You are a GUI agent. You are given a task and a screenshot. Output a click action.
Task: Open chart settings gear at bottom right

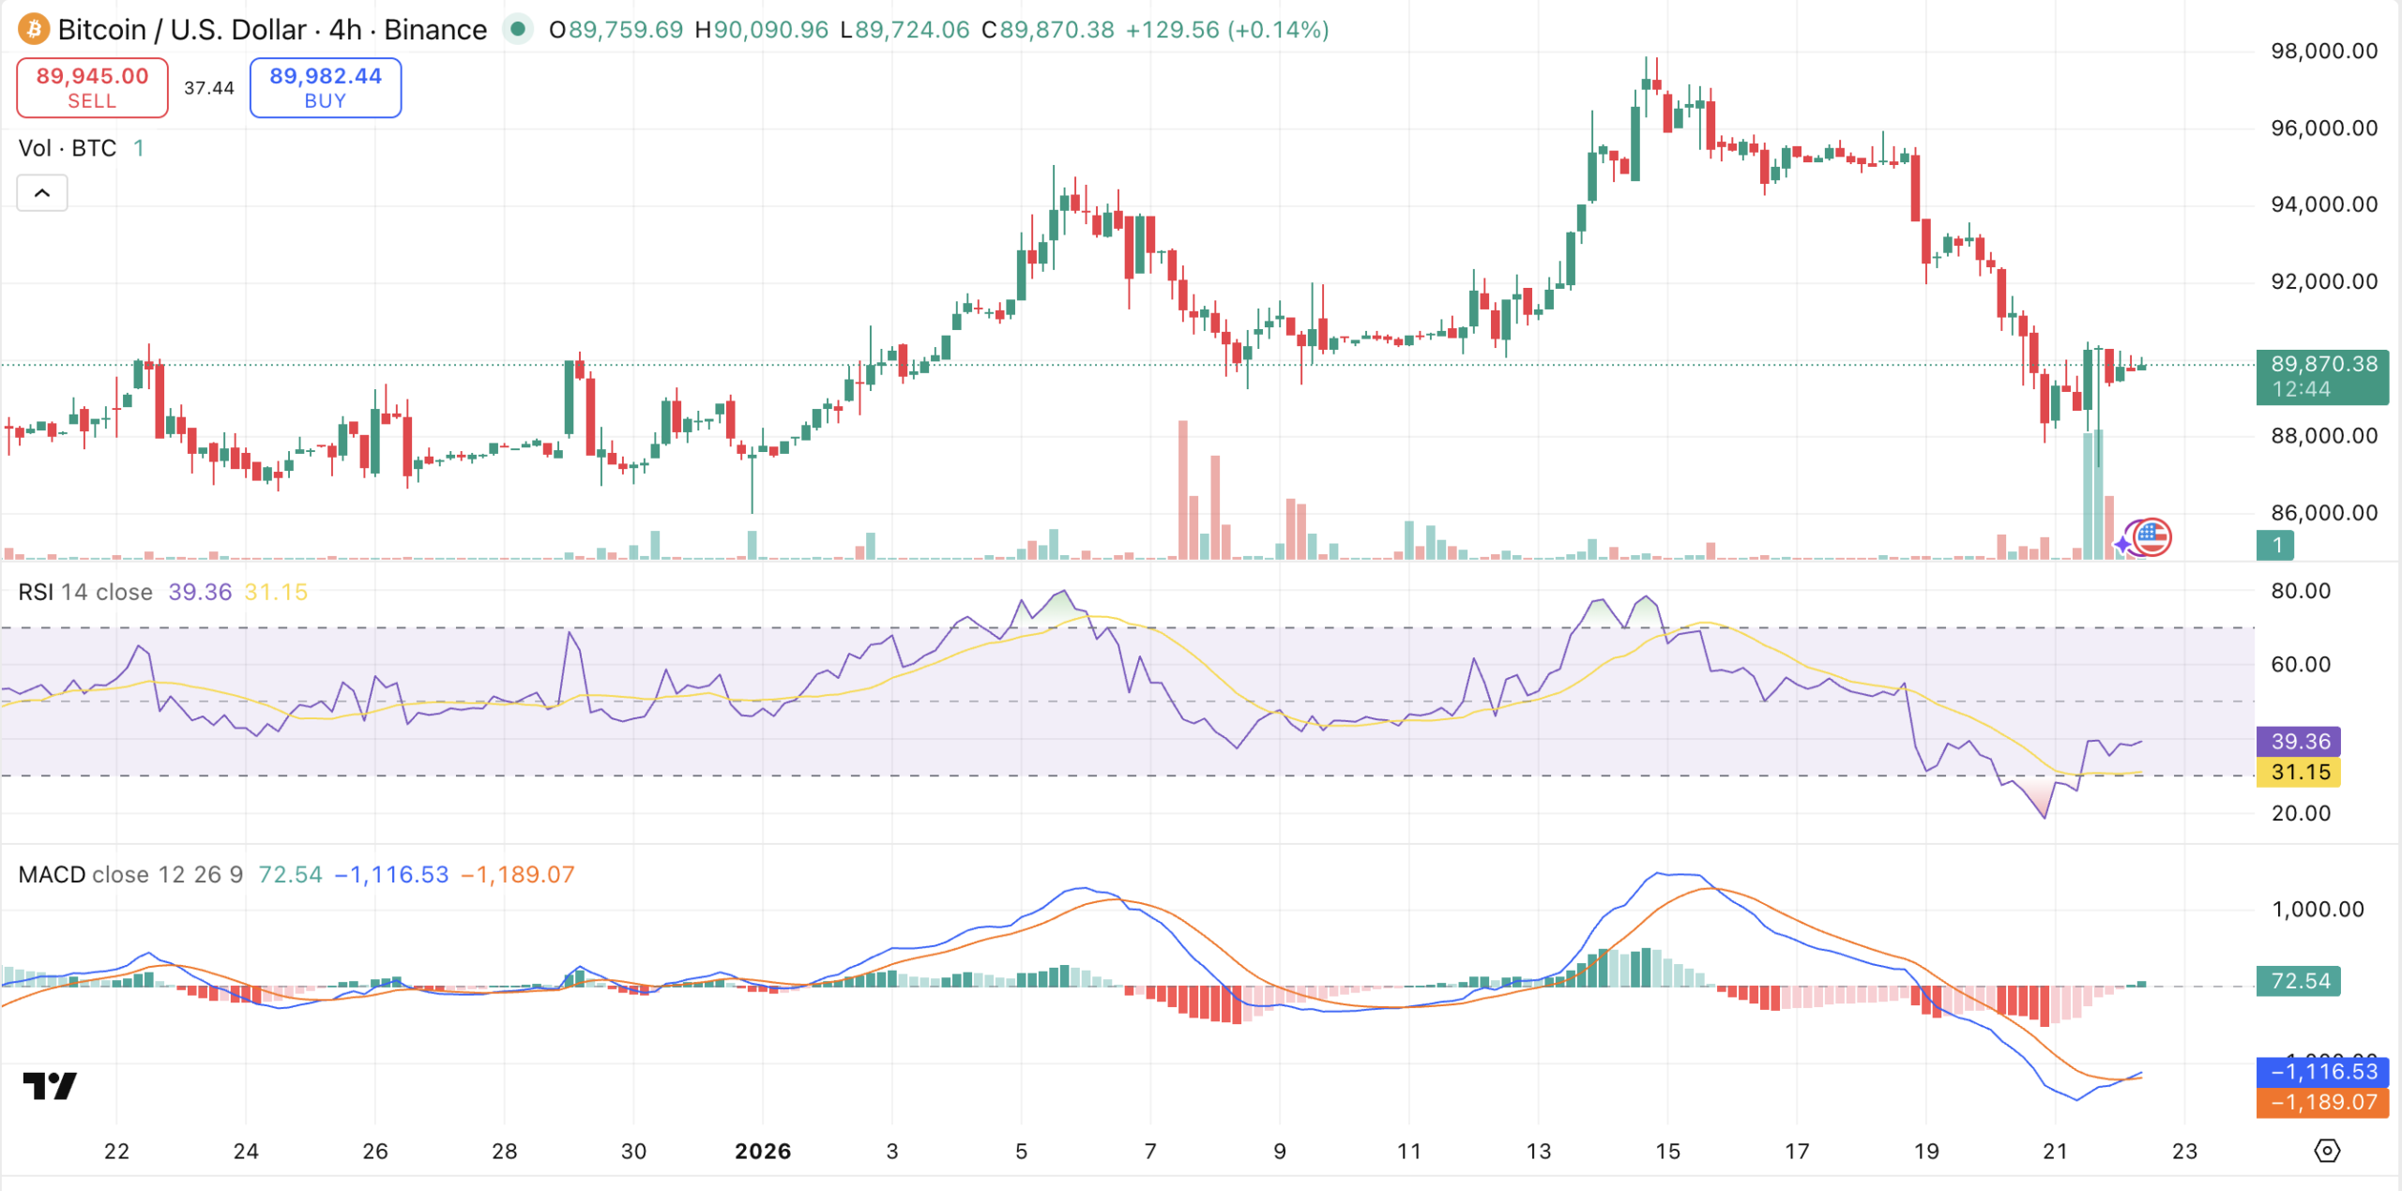tap(2327, 1150)
